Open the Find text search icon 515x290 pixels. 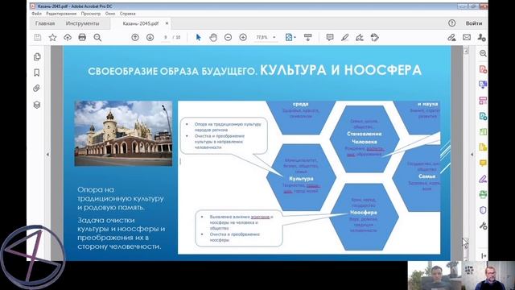pos(97,38)
